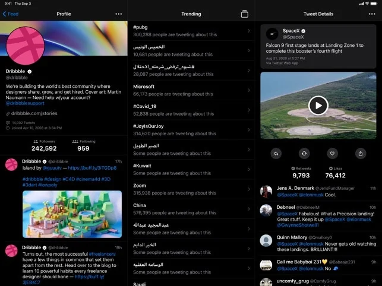View Retweets count 9,793
Image resolution: width=382 pixels, height=286 pixels.
(x=301, y=175)
